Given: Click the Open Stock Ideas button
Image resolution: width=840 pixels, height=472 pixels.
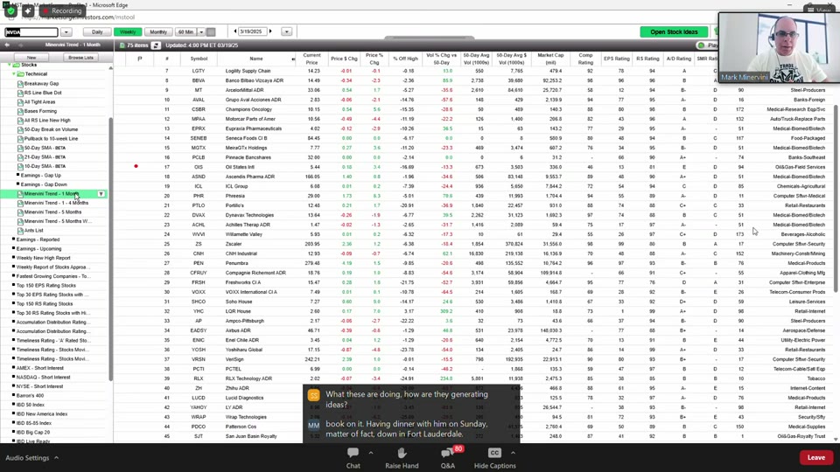Looking at the screenshot, I should [674, 32].
